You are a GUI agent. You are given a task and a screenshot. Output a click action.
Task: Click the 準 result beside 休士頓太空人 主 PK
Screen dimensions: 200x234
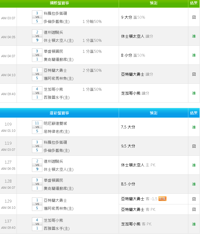(194, 165)
